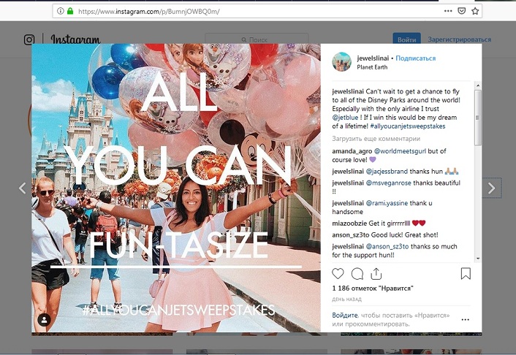Like the post with the heart icon

(338, 274)
